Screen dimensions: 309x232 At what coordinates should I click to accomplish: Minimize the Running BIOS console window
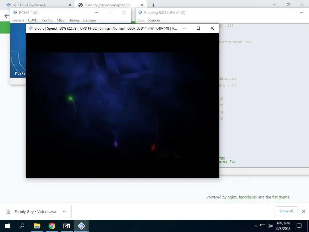[301, 12]
